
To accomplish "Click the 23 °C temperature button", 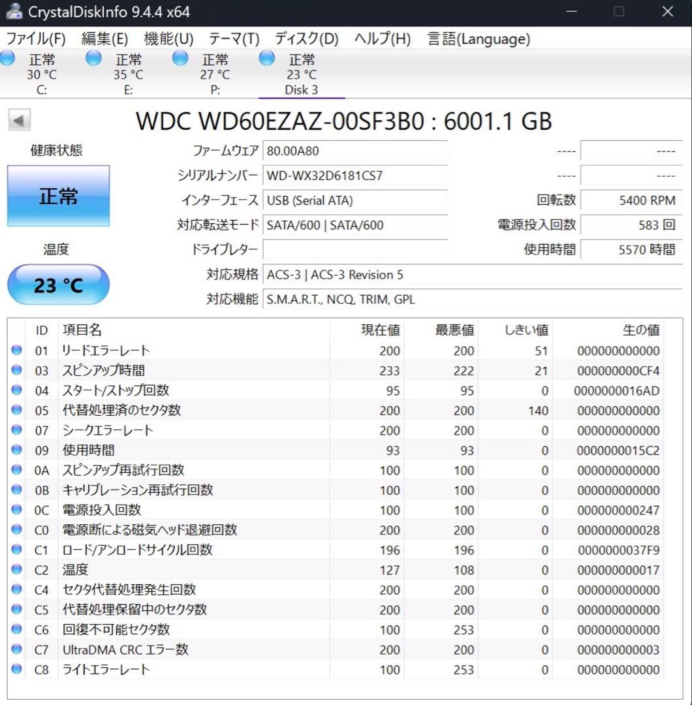I will (x=59, y=285).
